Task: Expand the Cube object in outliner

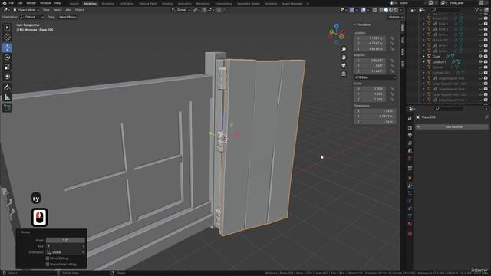Action: [x=424, y=56]
